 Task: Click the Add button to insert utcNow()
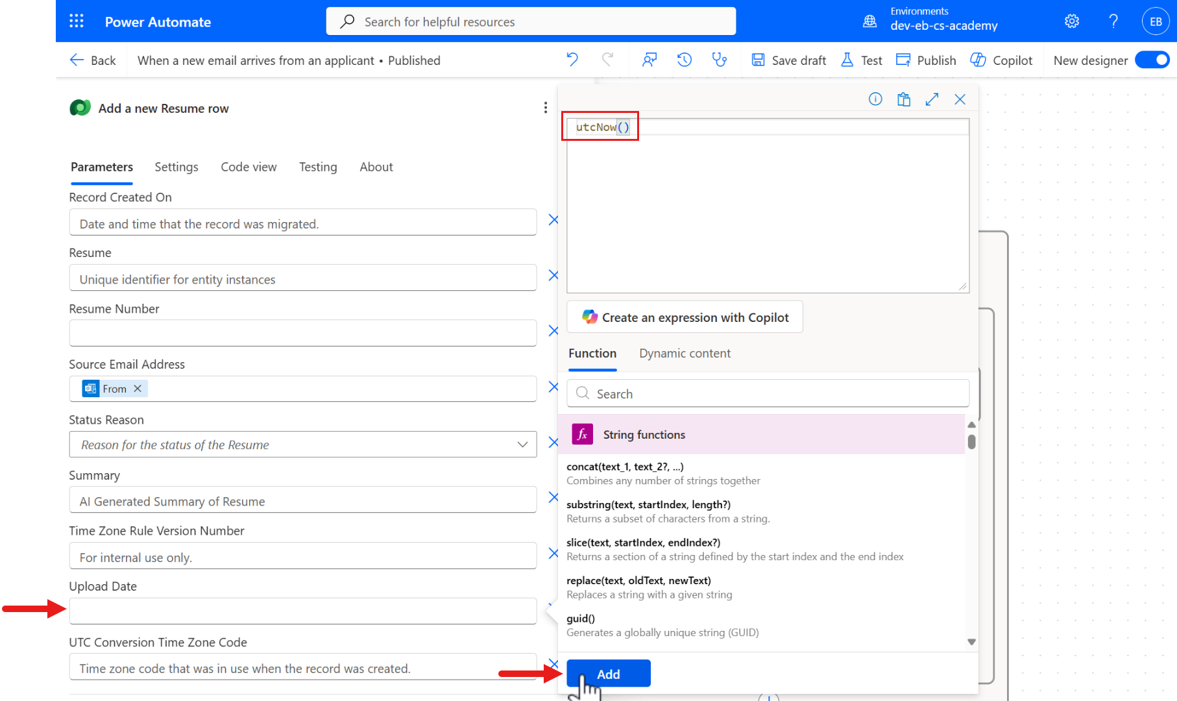point(608,673)
